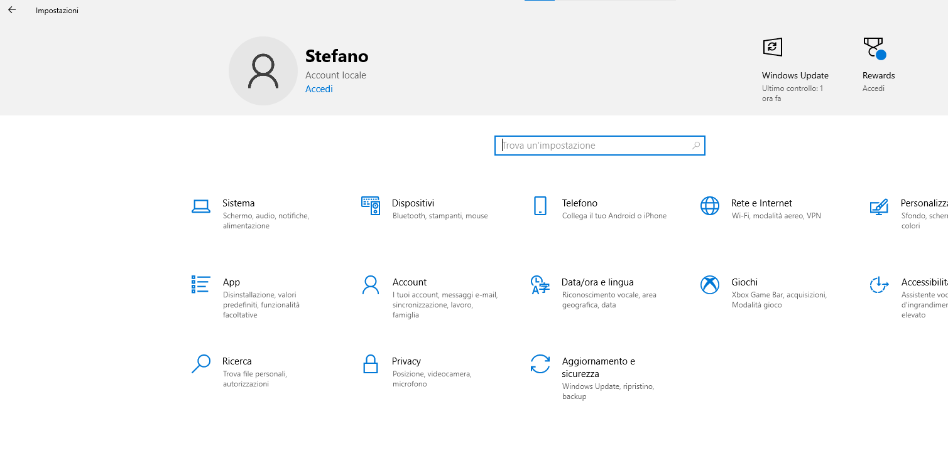
Task: Open Privacy padlock icon
Action: coord(371,364)
